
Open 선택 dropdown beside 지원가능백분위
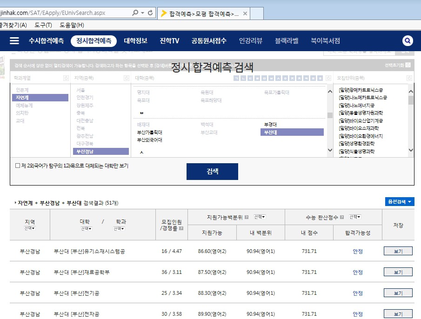tap(260, 217)
